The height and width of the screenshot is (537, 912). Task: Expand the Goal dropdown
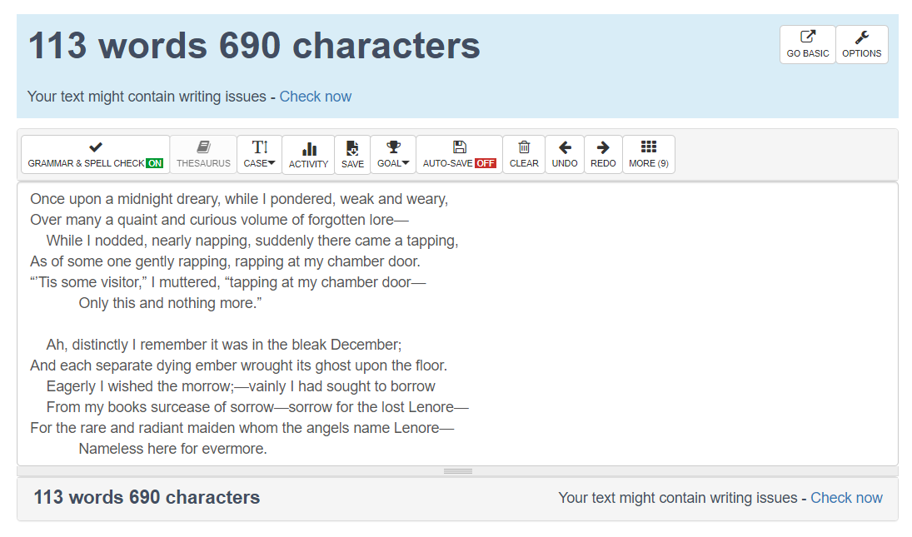pyautogui.click(x=393, y=155)
